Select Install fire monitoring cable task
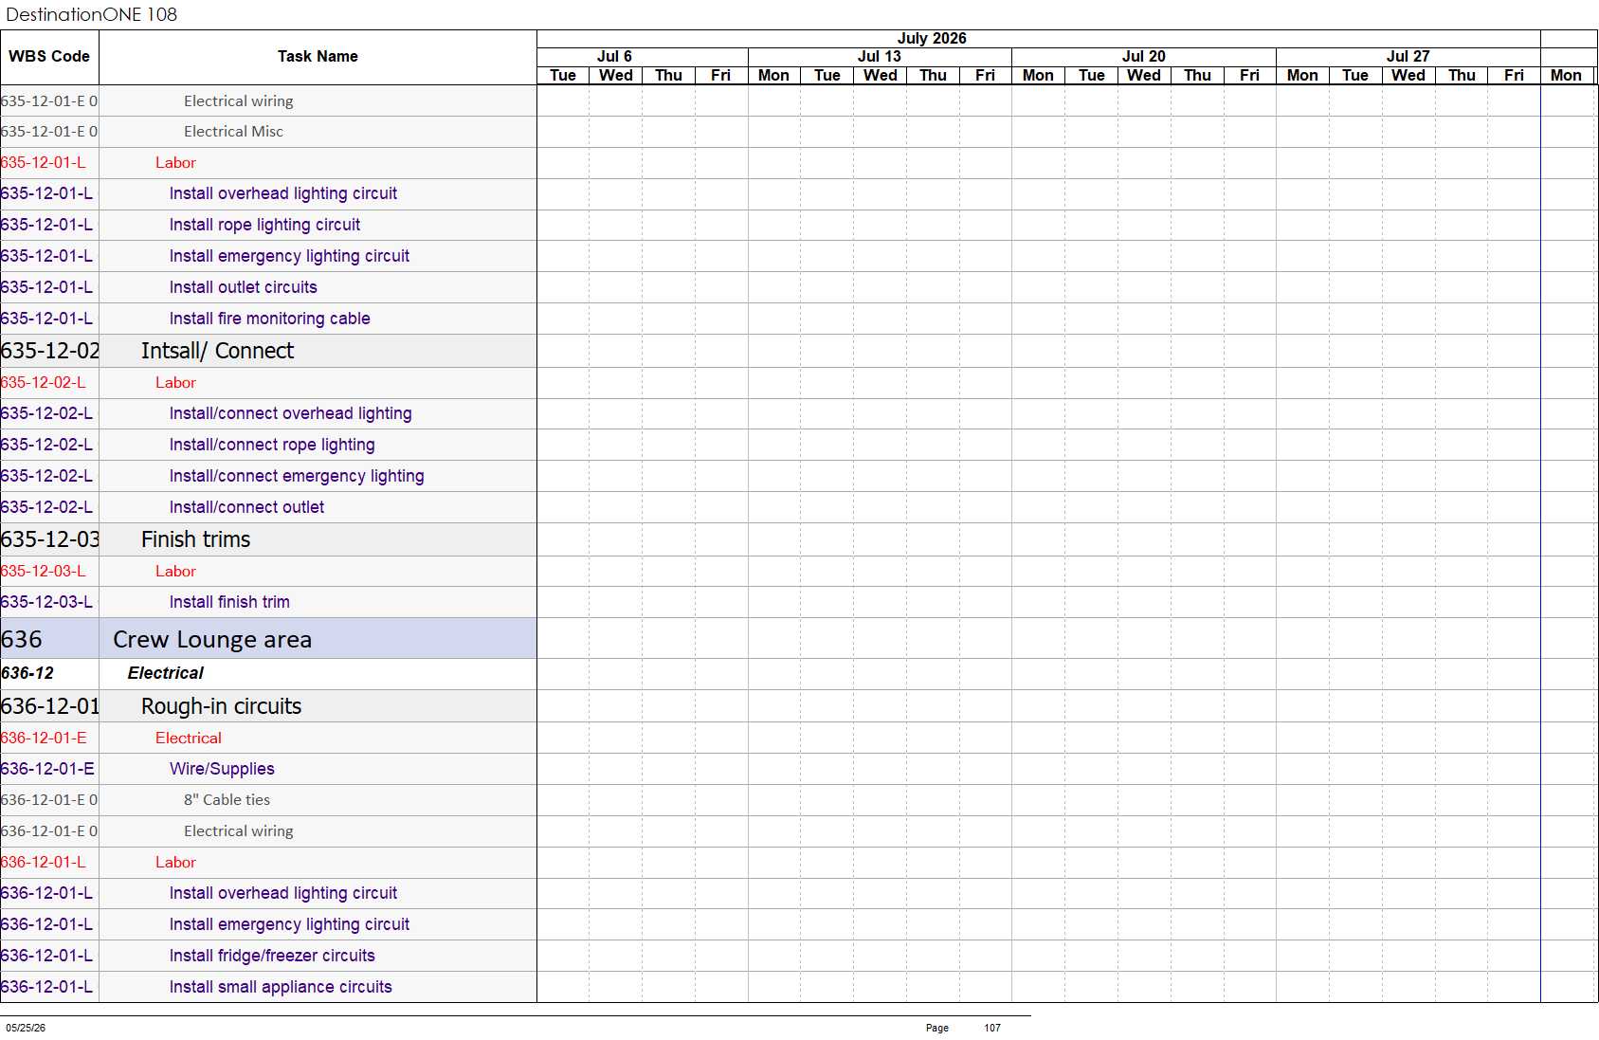 (x=268, y=319)
